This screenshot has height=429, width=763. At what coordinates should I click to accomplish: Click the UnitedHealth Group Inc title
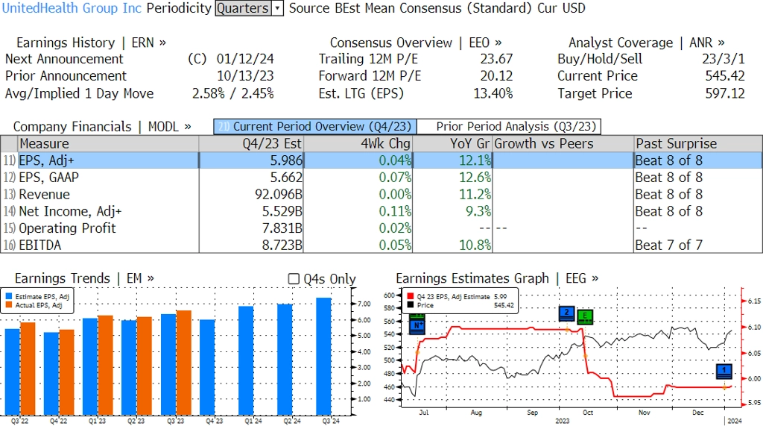72,8
